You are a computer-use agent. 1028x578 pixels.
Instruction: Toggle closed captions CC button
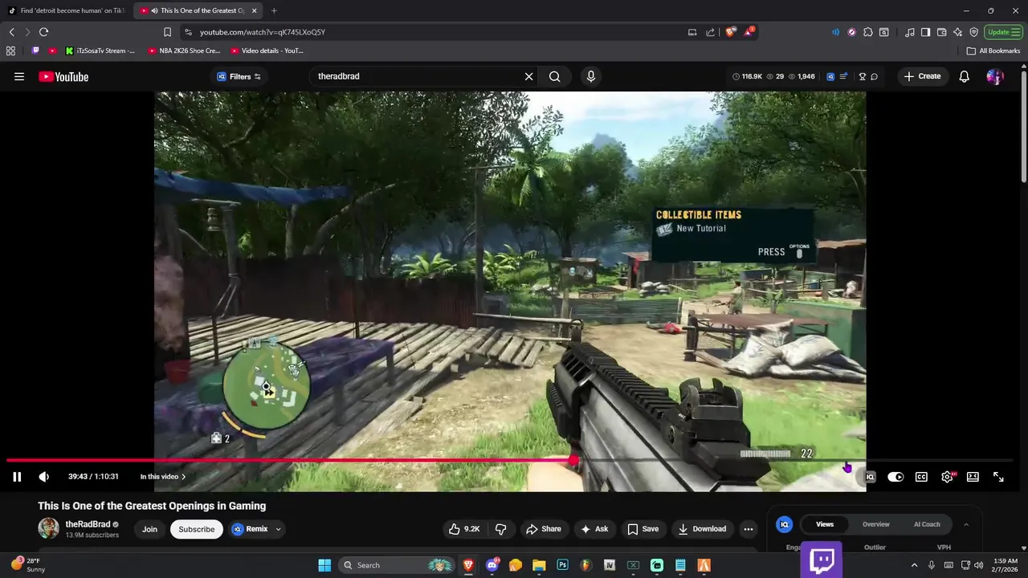[921, 477]
